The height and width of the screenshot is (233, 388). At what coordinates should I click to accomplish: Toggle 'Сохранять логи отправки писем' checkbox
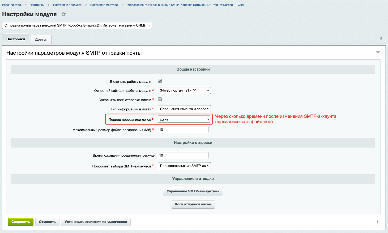pyautogui.click(x=160, y=100)
